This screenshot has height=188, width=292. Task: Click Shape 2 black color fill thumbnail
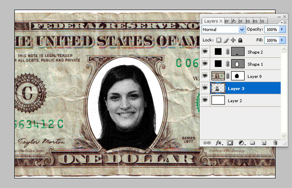click(x=218, y=52)
